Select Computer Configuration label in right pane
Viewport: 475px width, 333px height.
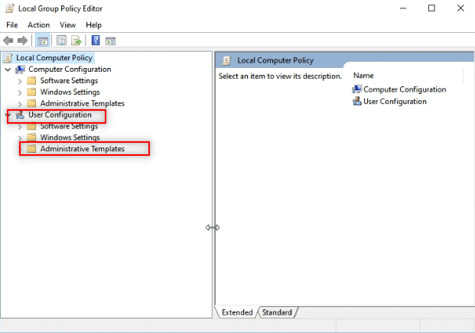click(405, 89)
